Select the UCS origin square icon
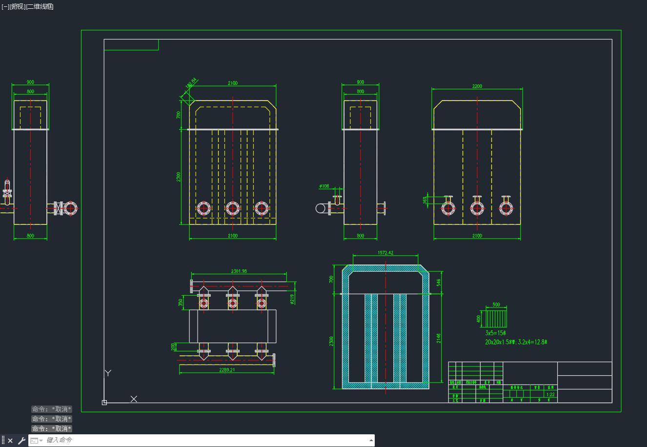647x447 pixels. [104, 403]
